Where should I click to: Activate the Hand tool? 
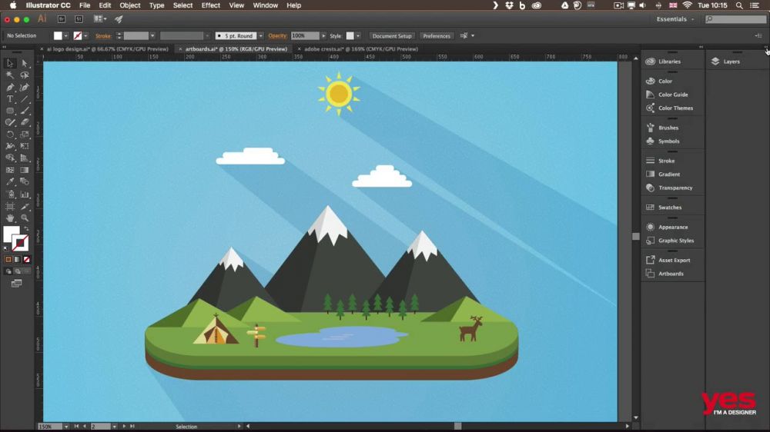10,218
